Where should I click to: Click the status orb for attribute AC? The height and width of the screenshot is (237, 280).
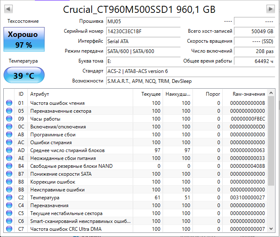(x=9, y=142)
